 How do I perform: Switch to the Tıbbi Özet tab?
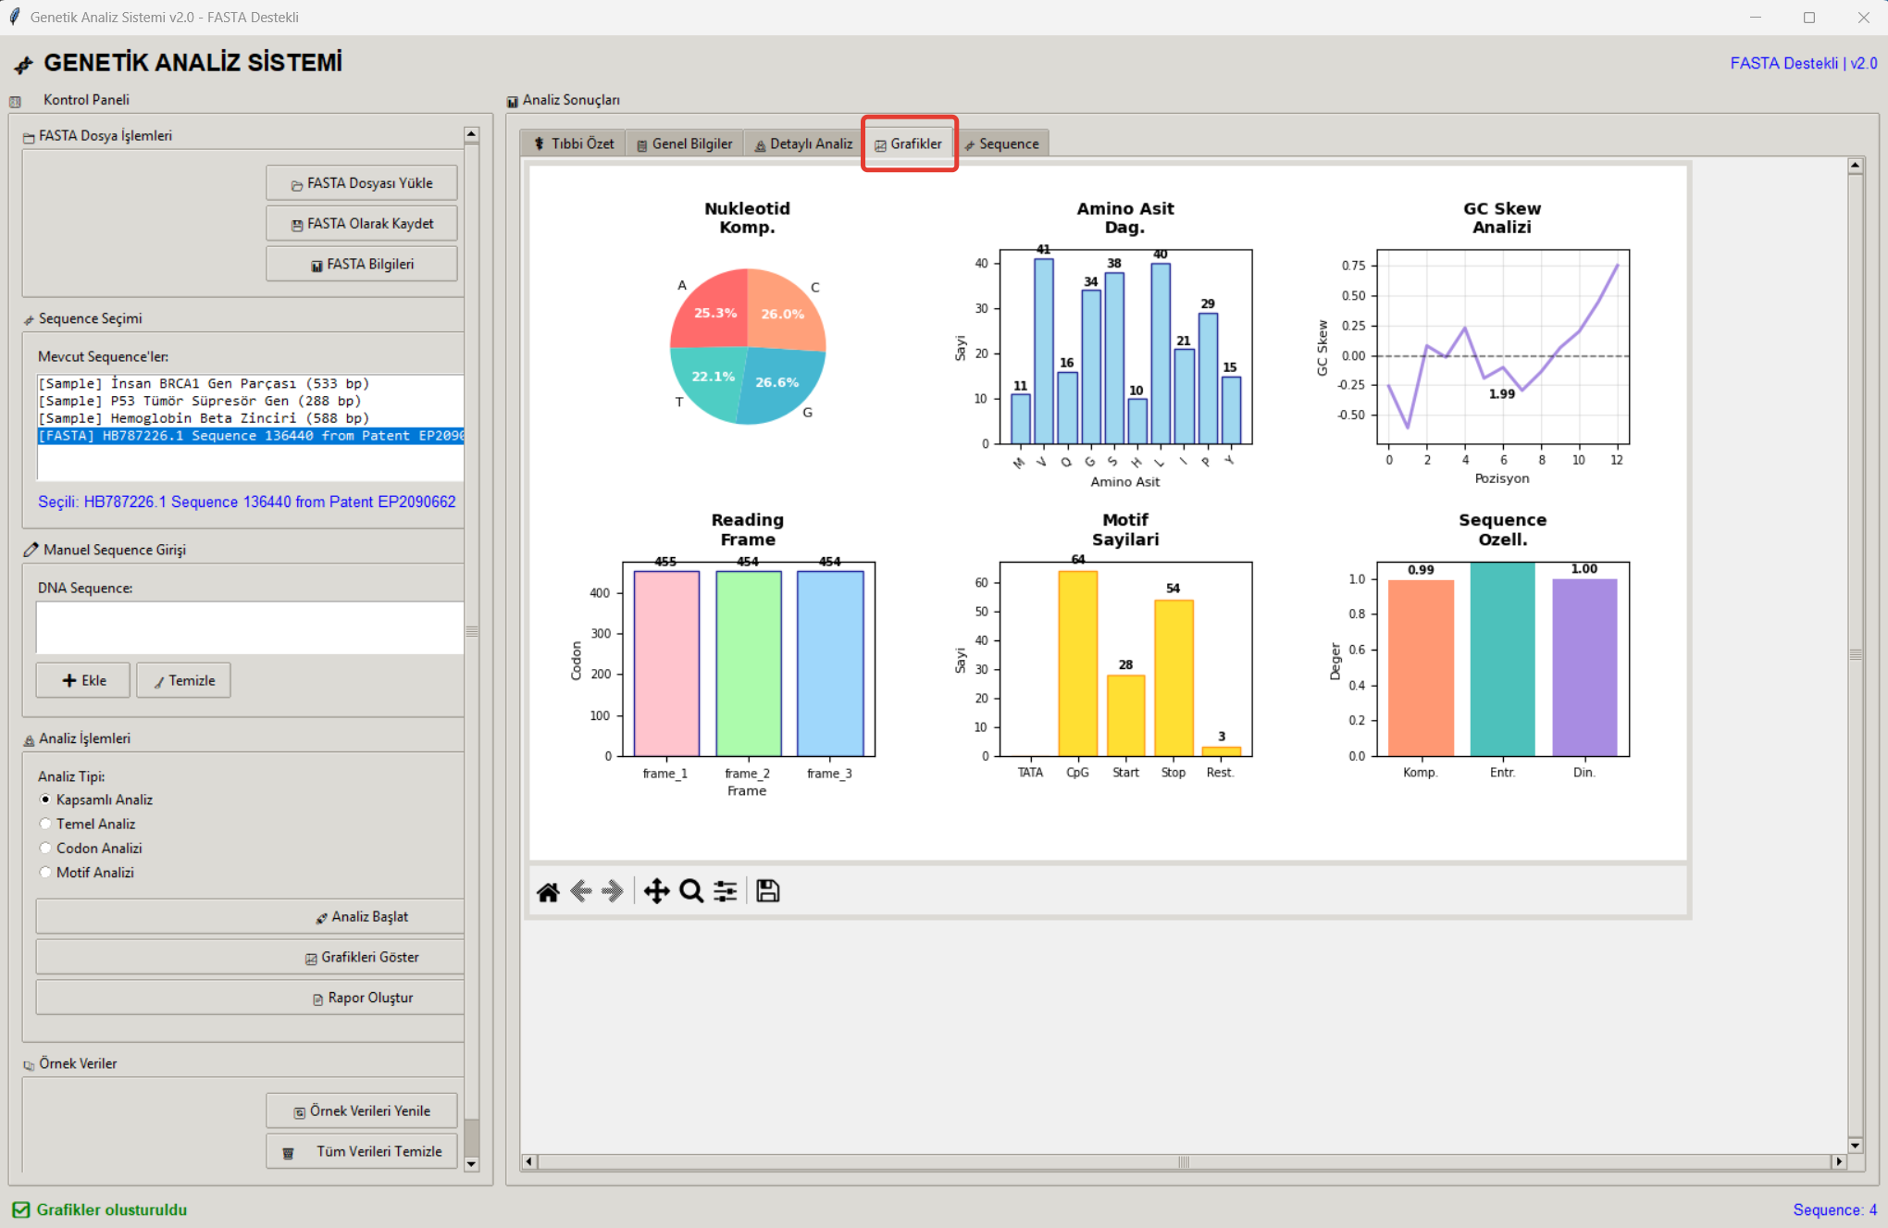(574, 143)
